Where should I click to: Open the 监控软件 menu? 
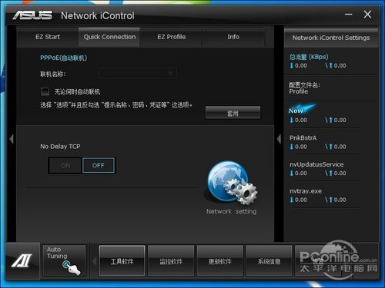(171, 261)
